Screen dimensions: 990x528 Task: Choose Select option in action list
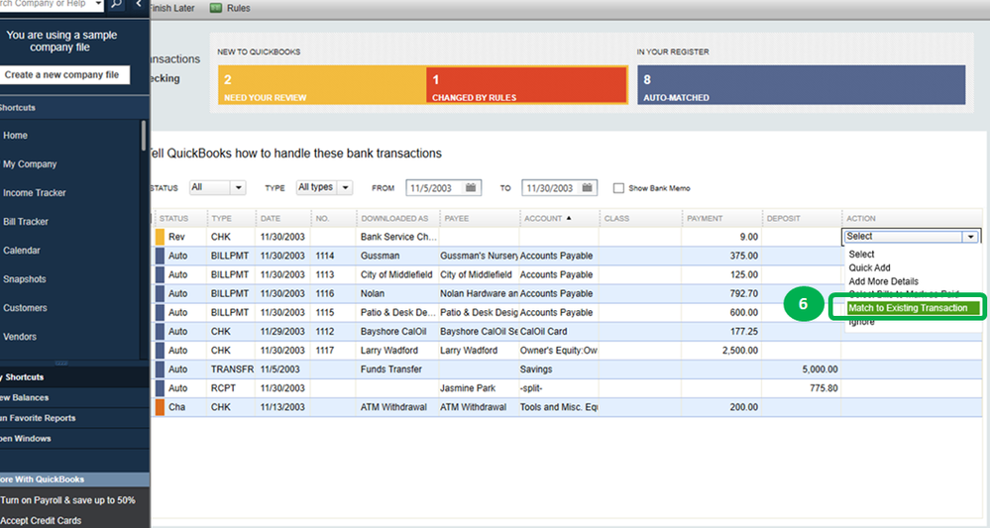tap(861, 255)
